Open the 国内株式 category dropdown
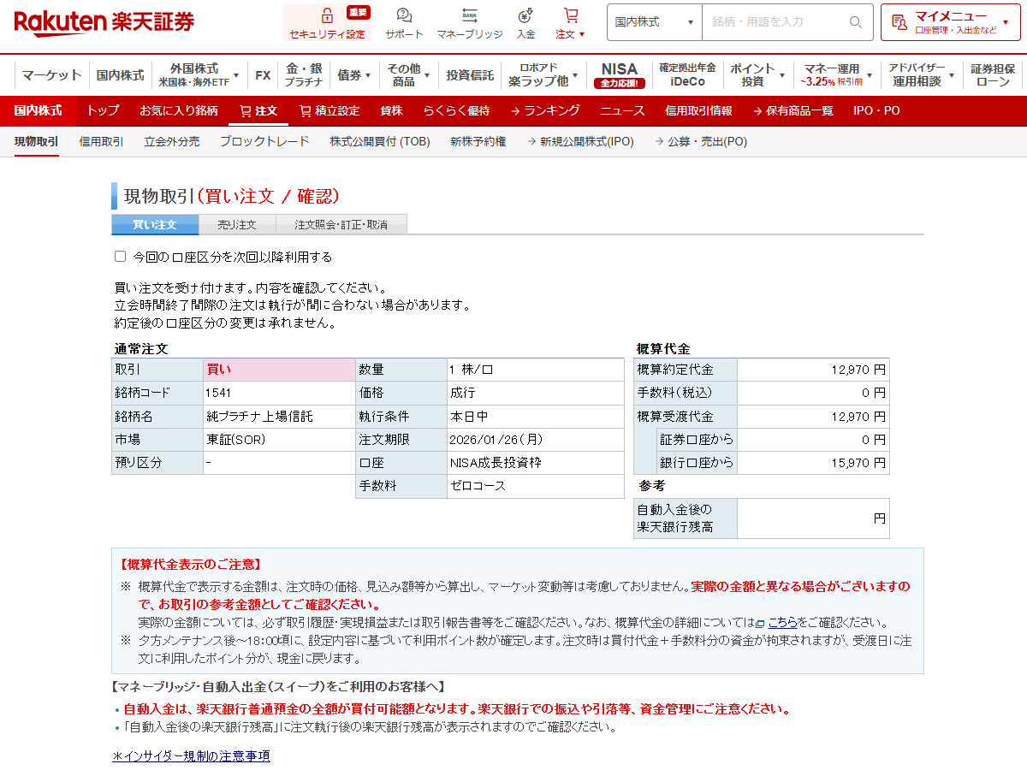This screenshot has height=770, width=1027. click(x=654, y=22)
